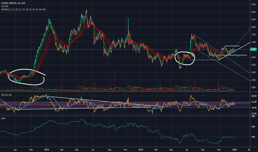Image resolution: width=258 pixels, height=152 pixels.
Task: Click the 4.50 price axis label
Action: click(253, 80)
